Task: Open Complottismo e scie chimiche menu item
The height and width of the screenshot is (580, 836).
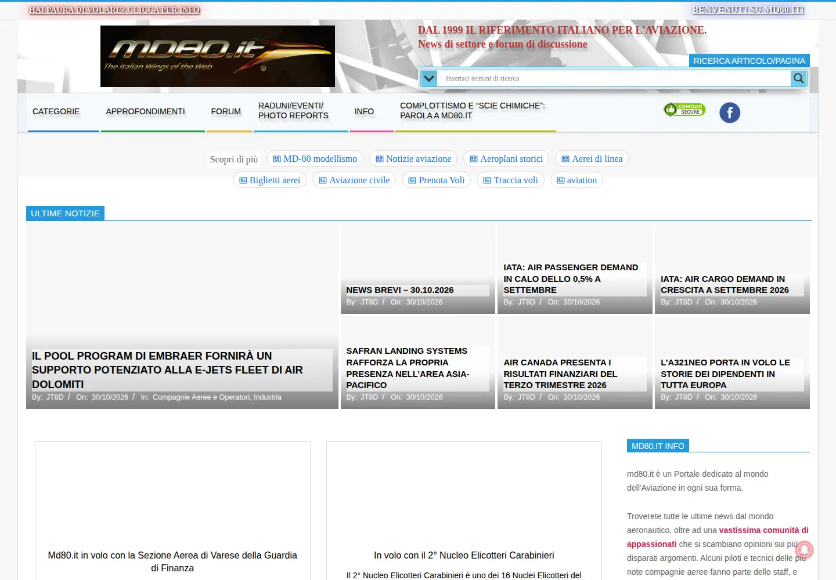Action: click(473, 111)
